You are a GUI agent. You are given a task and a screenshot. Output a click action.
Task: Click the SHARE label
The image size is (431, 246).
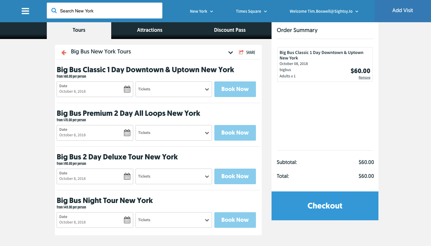(x=250, y=53)
